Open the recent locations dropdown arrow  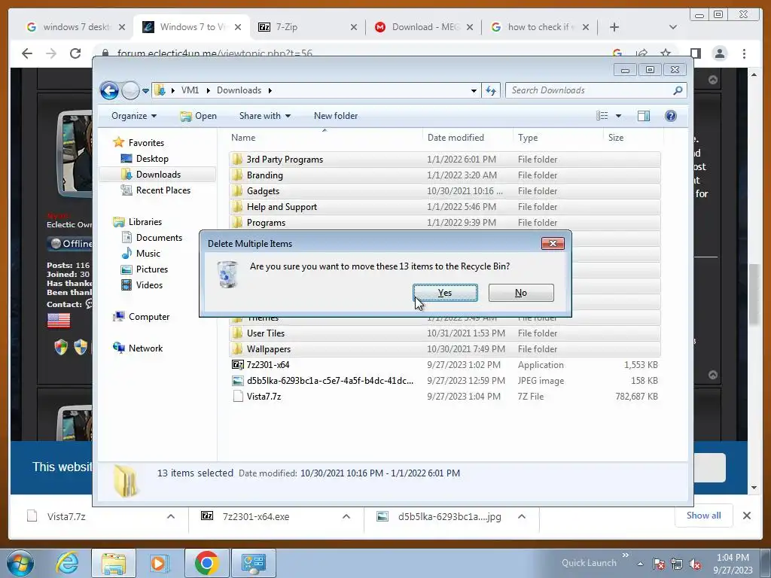145,91
